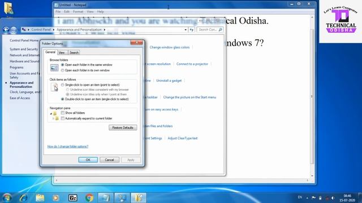Confirm with the OK button
Viewport: 362px width, 203px height.
pos(88,160)
